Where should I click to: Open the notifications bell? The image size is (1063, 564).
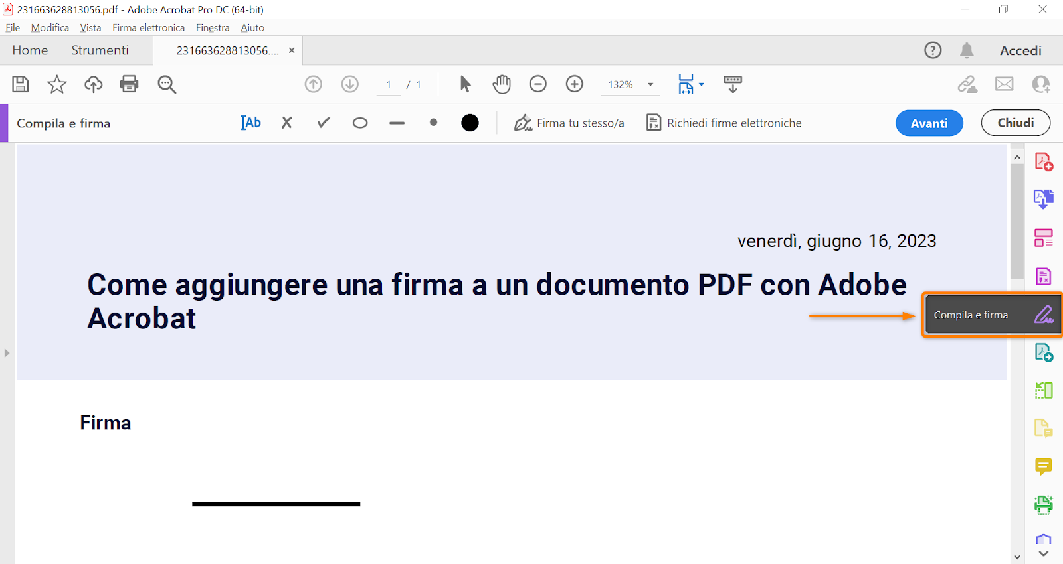tap(967, 50)
